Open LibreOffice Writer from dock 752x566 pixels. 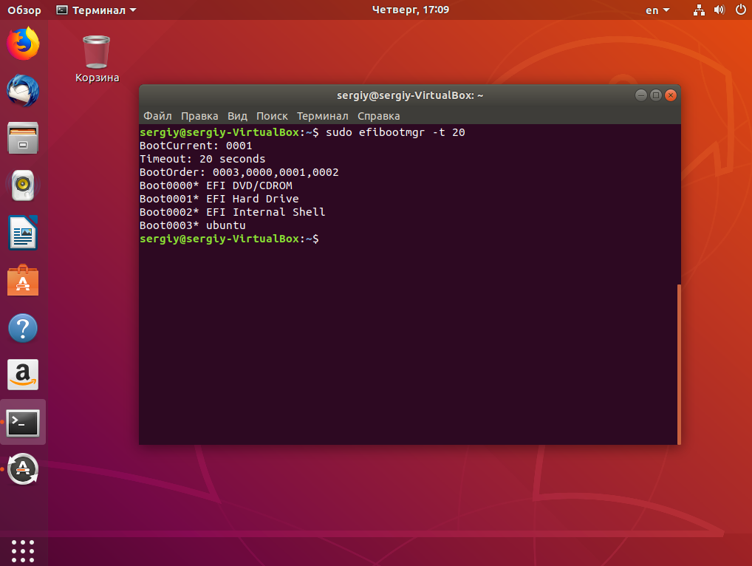click(x=23, y=233)
